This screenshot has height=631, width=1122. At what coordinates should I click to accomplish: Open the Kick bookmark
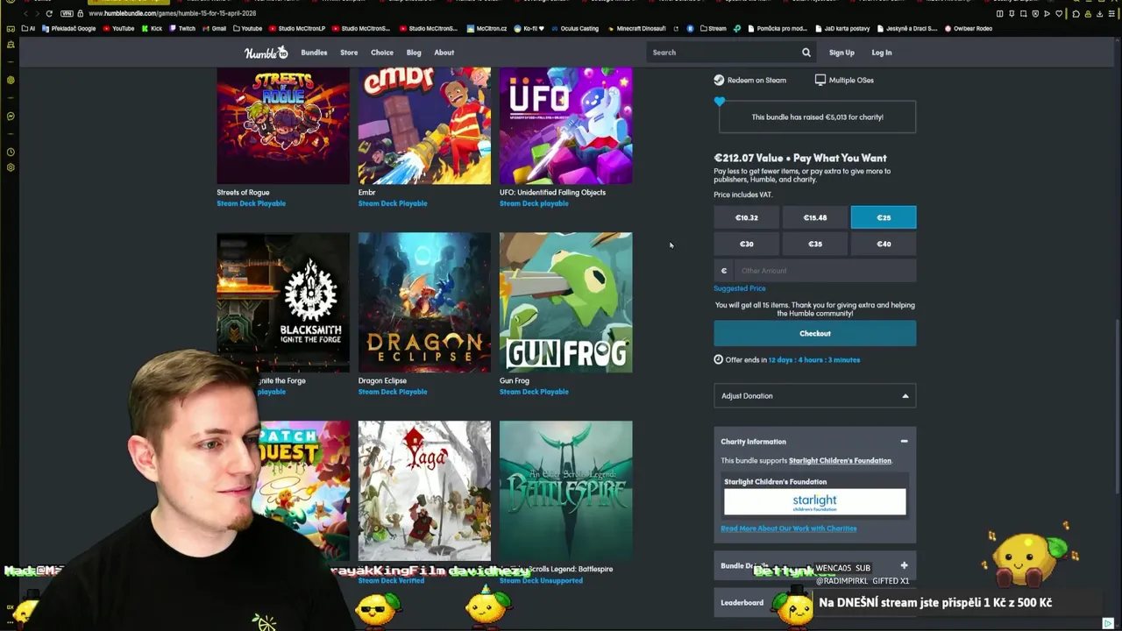point(152,28)
